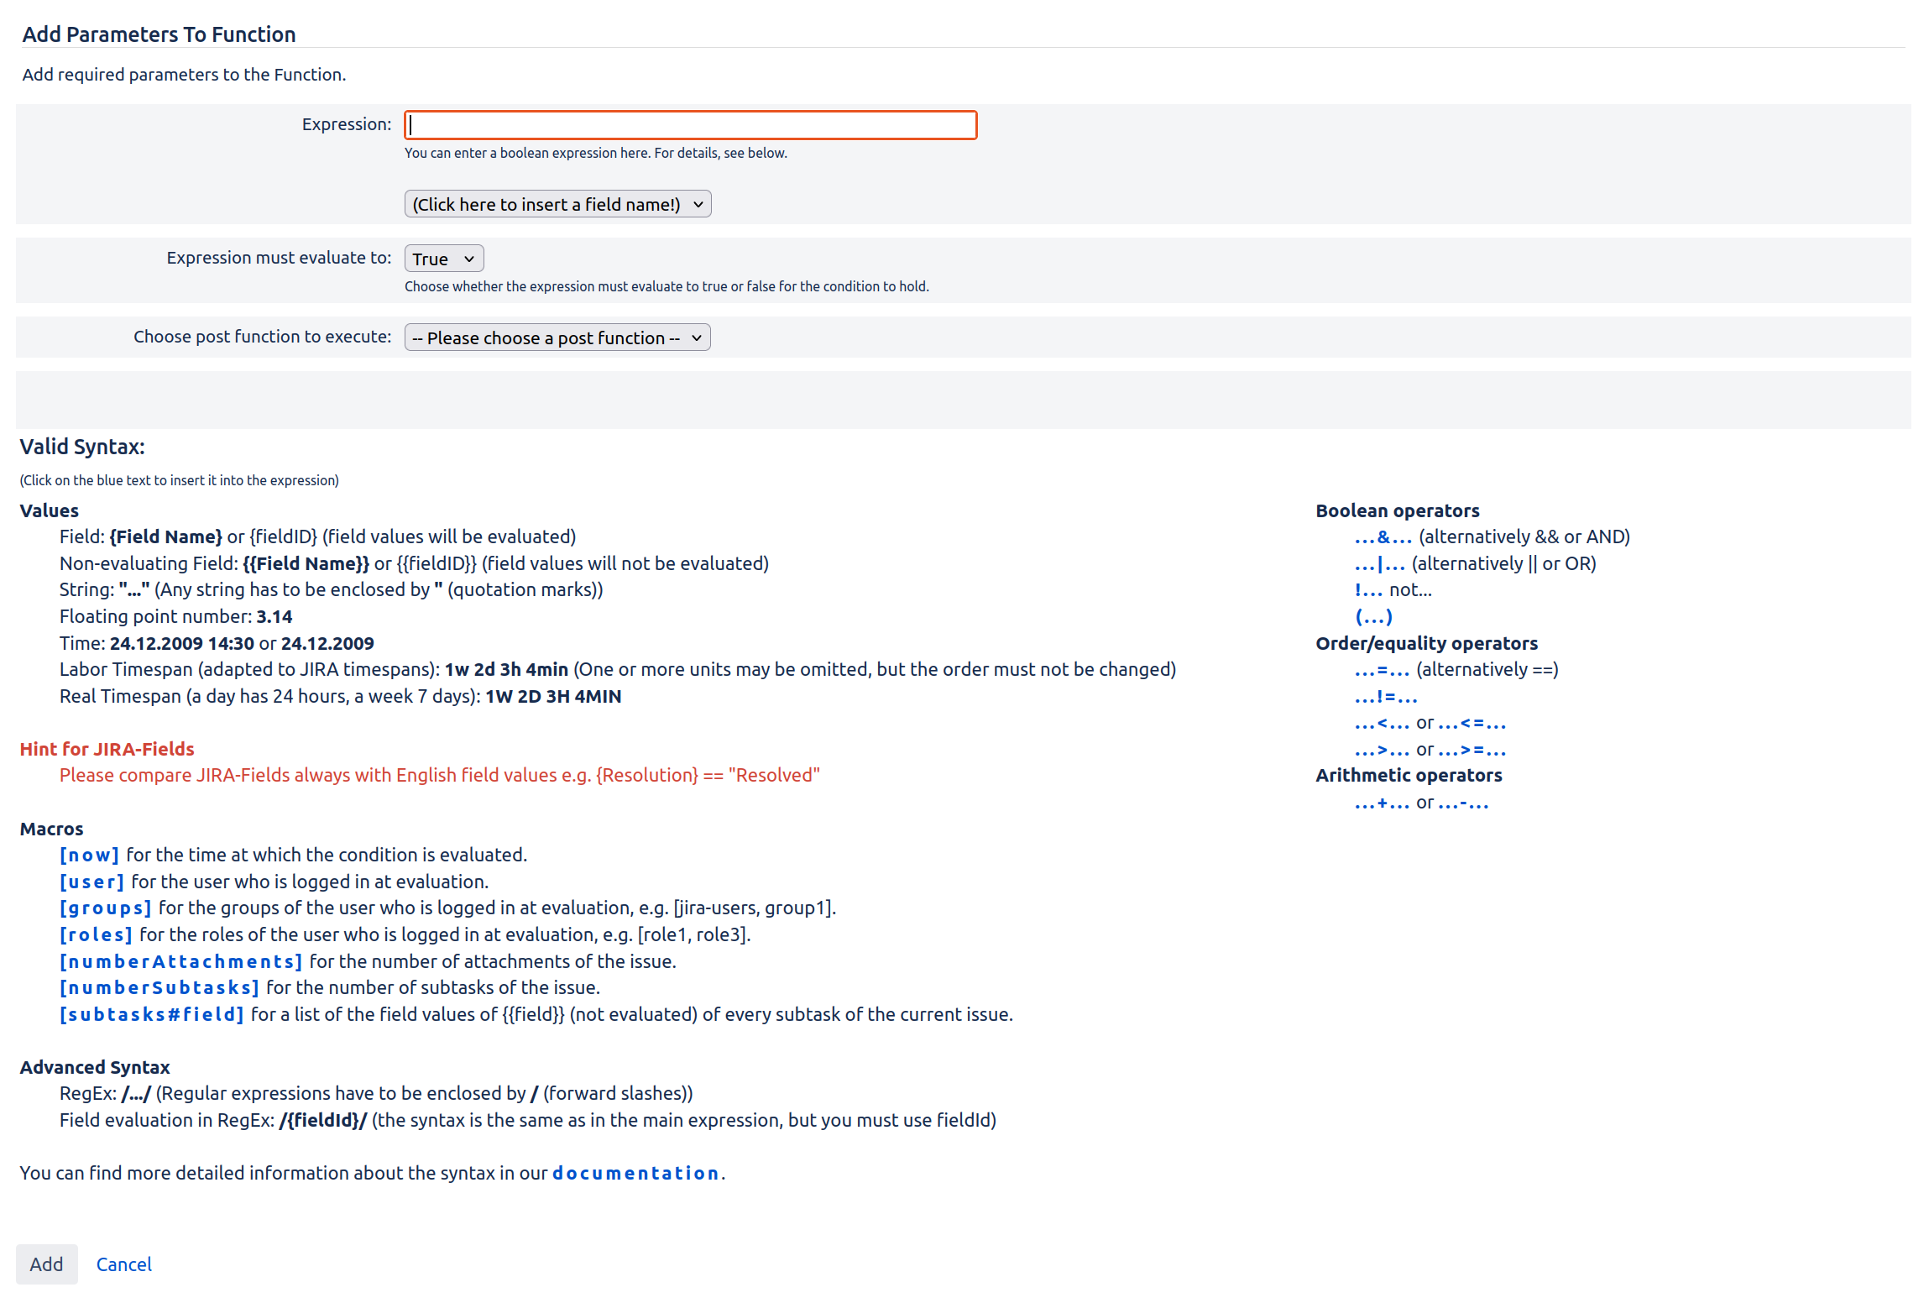Insert the inequality operator ...!=...
1929x1303 pixels.
pyautogui.click(x=1385, y=696)
